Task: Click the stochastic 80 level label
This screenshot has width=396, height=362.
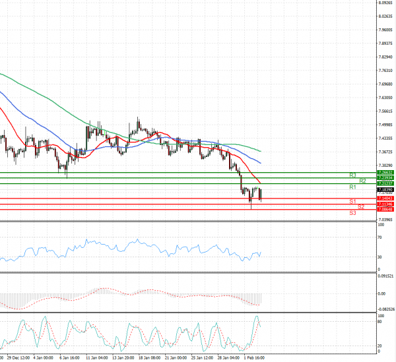Action: click(x=380, y=322)
